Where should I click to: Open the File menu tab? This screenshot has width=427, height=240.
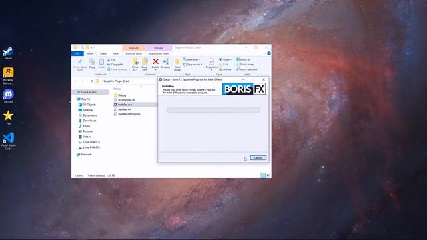tap(77, 53)
